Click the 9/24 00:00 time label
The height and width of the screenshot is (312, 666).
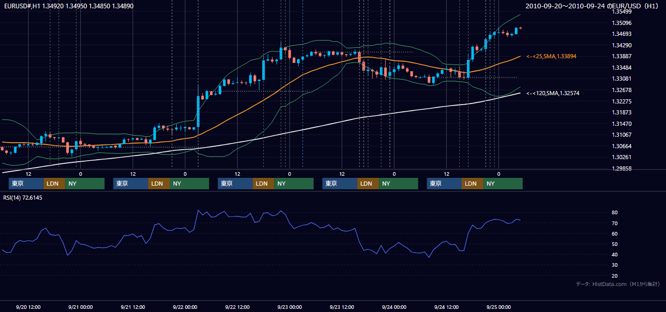point(394,307)
